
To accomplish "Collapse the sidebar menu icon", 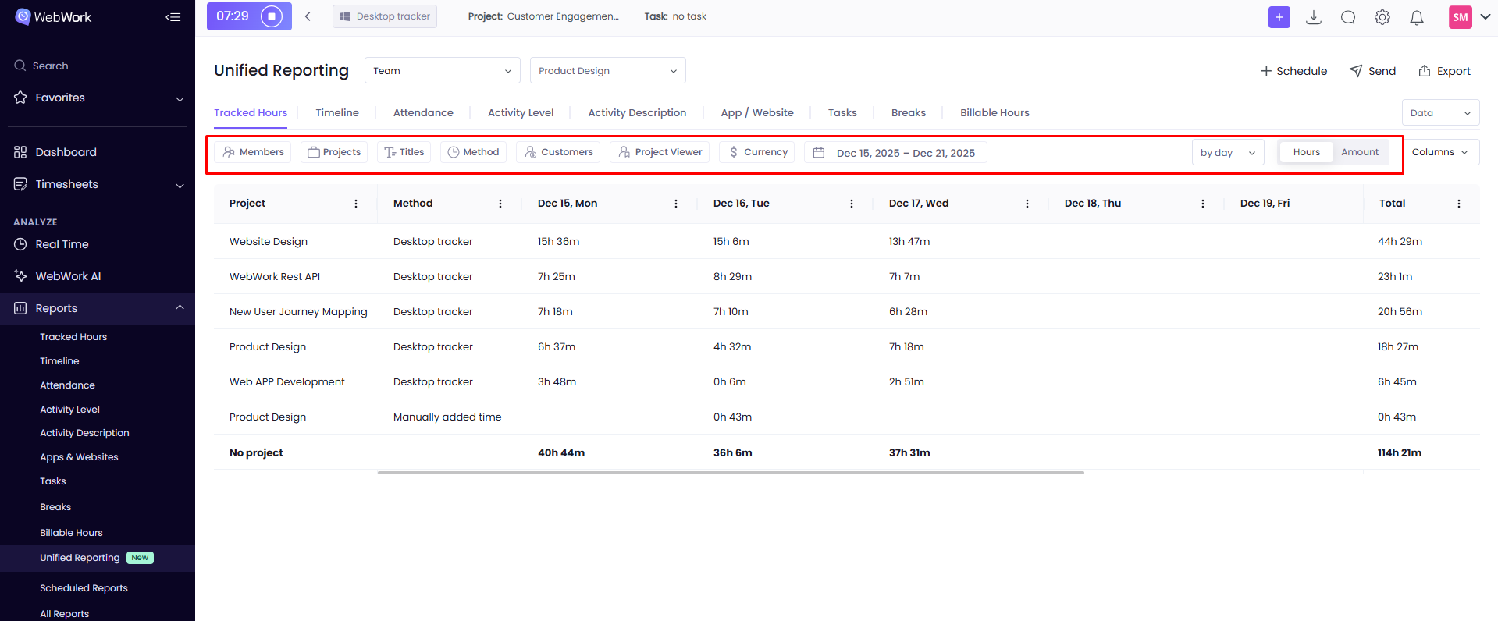I will point(173,17).
